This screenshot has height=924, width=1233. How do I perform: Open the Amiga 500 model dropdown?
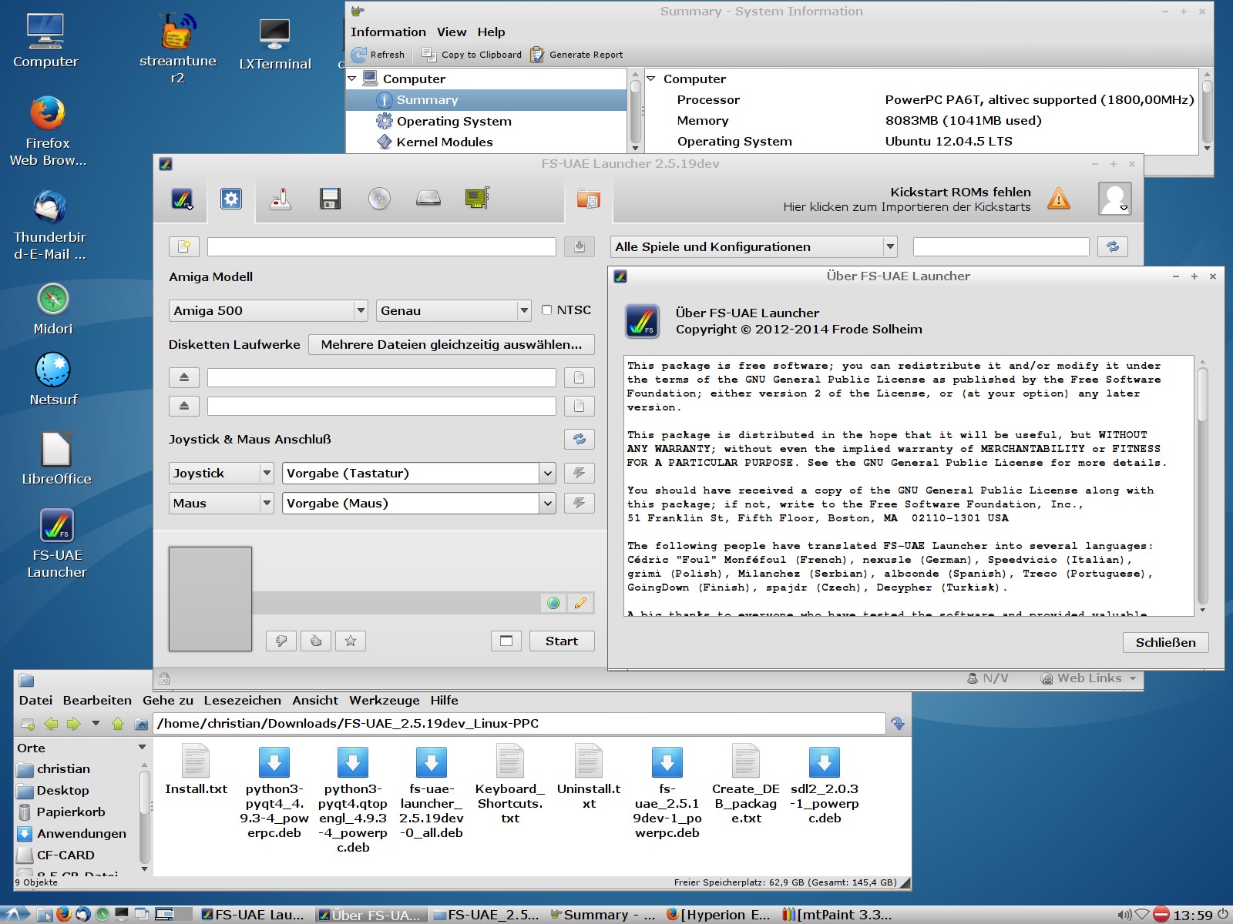(267, 310)
